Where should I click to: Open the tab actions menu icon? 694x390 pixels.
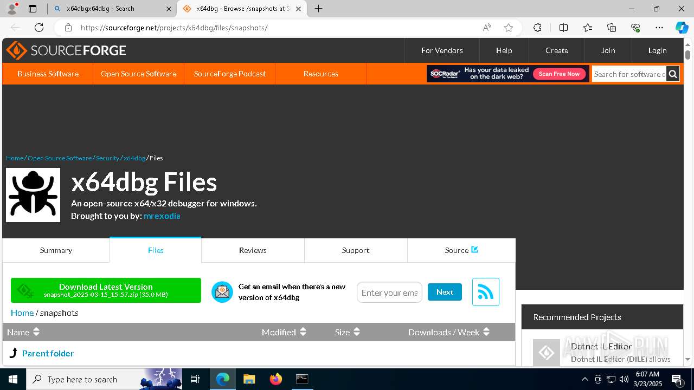tap(33, 9)
